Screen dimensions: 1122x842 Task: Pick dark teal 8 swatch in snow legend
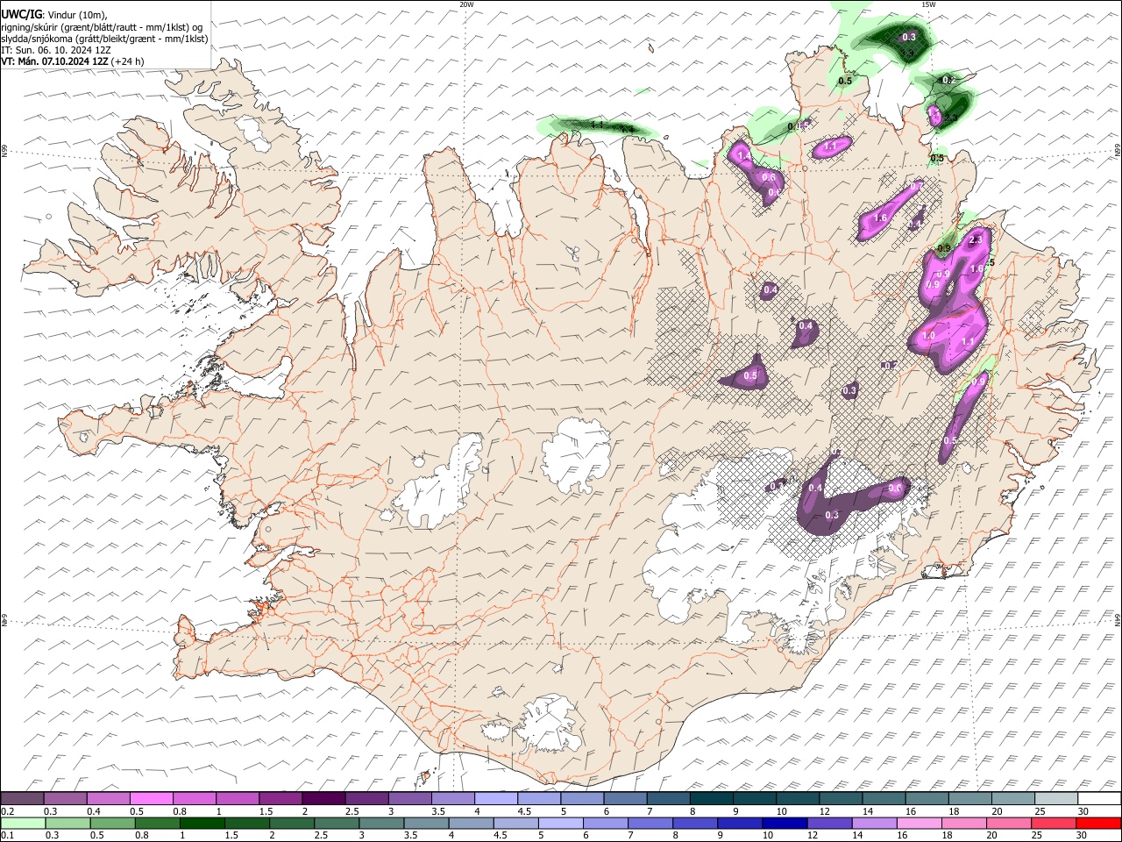tap(711, 799)
